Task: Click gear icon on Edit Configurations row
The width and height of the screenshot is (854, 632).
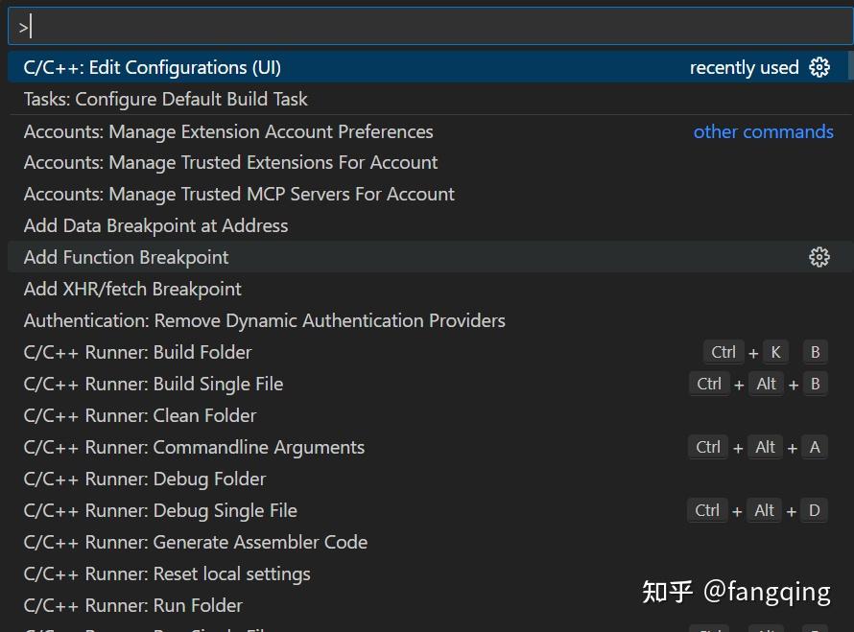Action: (819, 67)
